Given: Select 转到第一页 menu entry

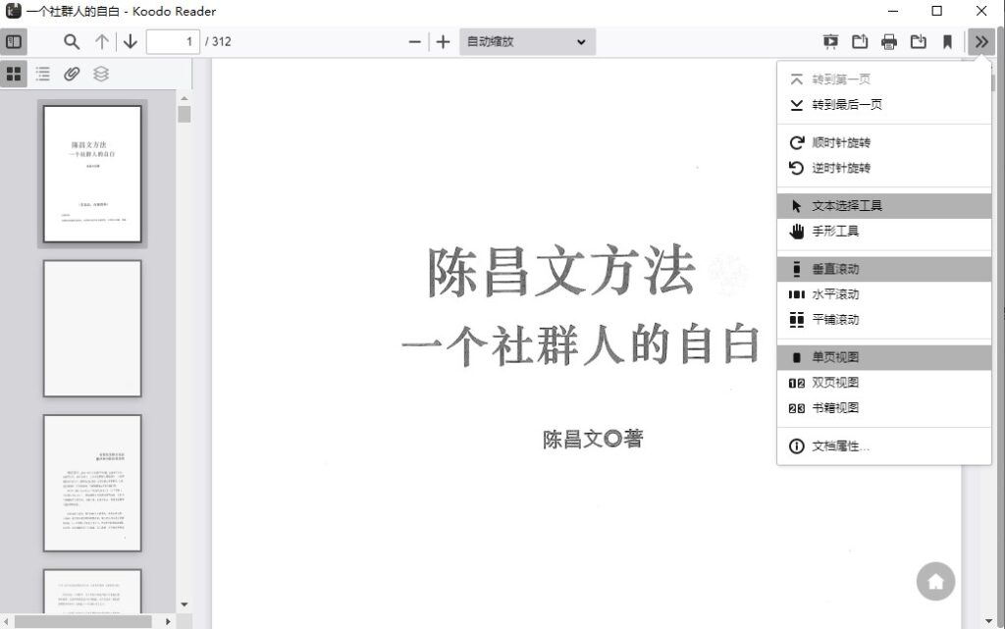Looking at the screenshot, I should (884, 79).
